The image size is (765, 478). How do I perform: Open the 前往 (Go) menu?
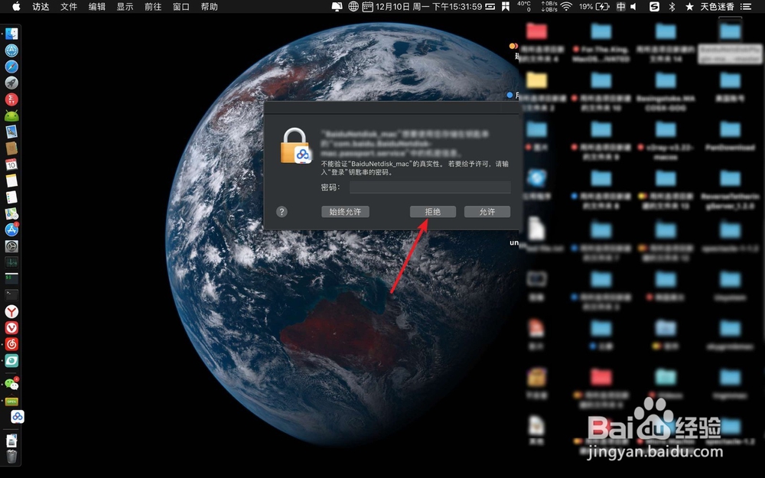(x=153, y=6)
